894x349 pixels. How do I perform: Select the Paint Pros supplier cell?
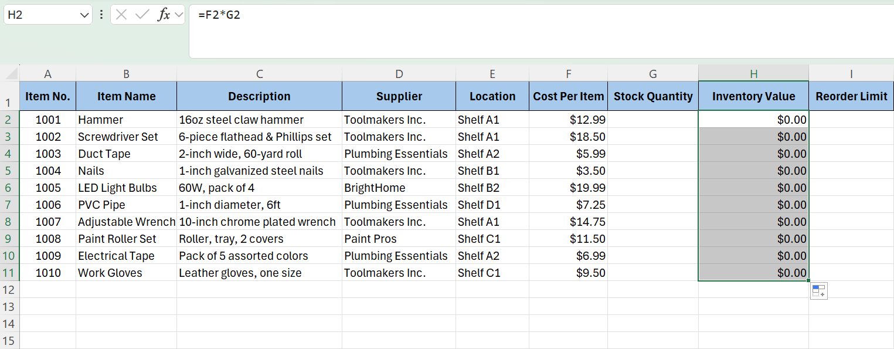click(399, 239)
